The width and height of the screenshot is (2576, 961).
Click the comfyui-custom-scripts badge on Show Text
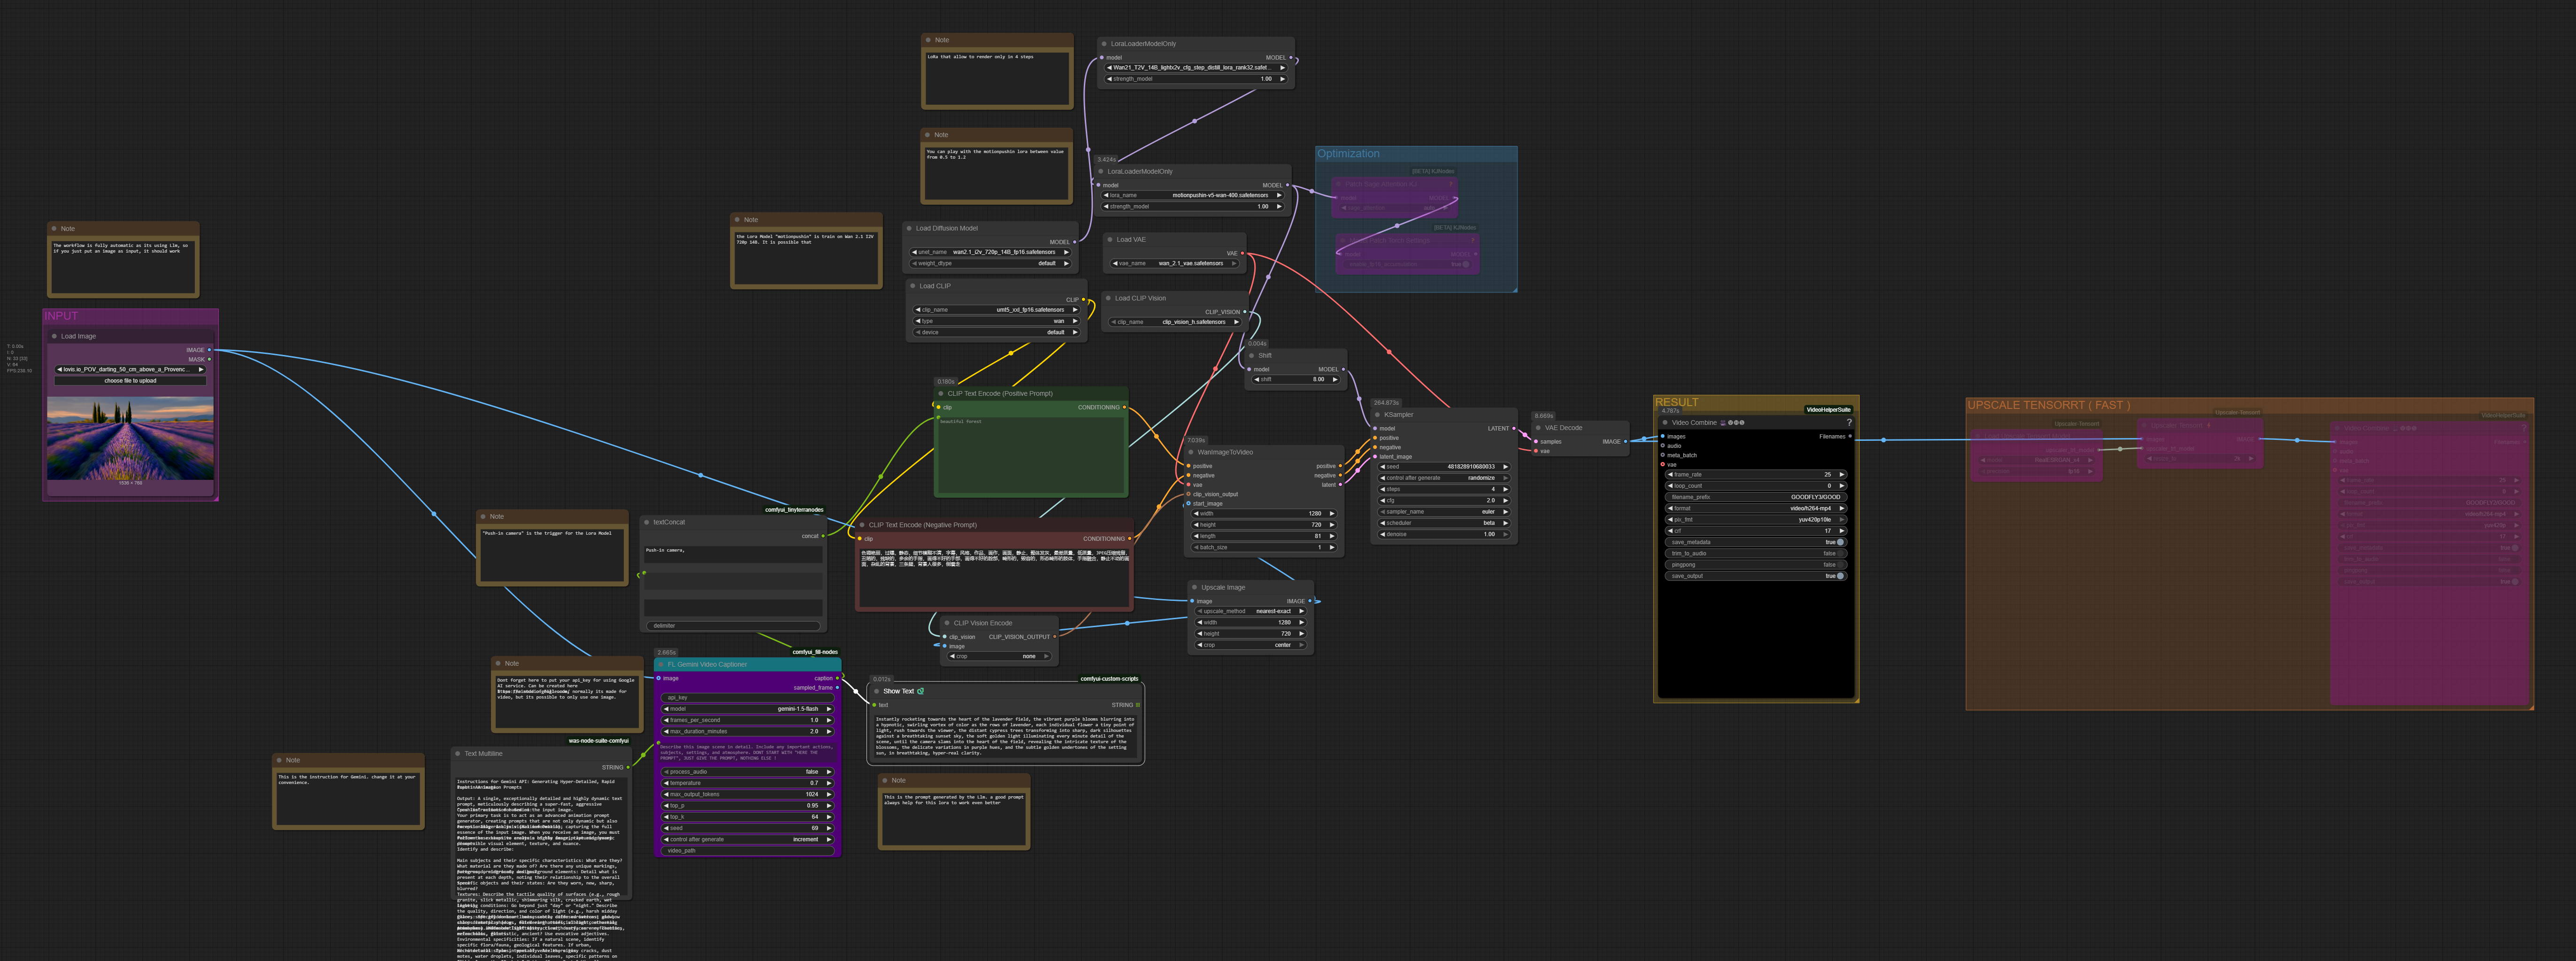[1109, 679]
